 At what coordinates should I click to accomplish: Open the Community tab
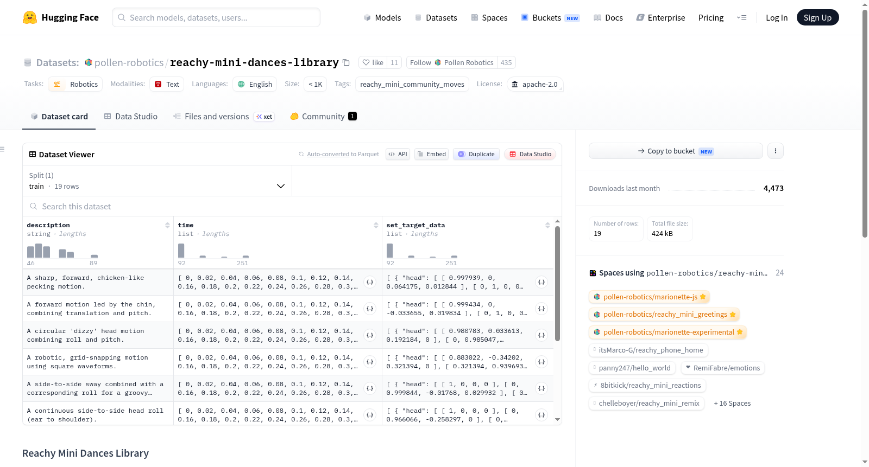pyautogui.click(x=324, y=116)
